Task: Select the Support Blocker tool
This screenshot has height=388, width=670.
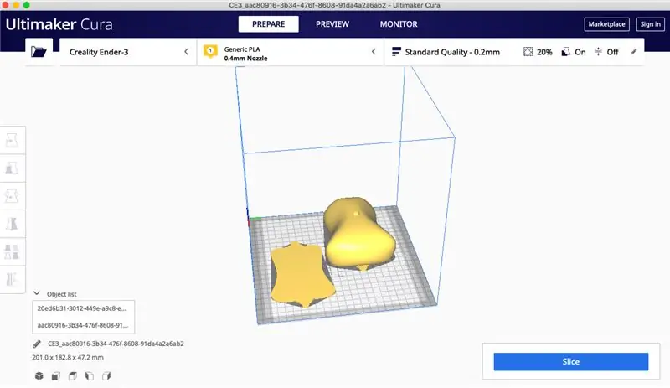Action: point(12,279)
